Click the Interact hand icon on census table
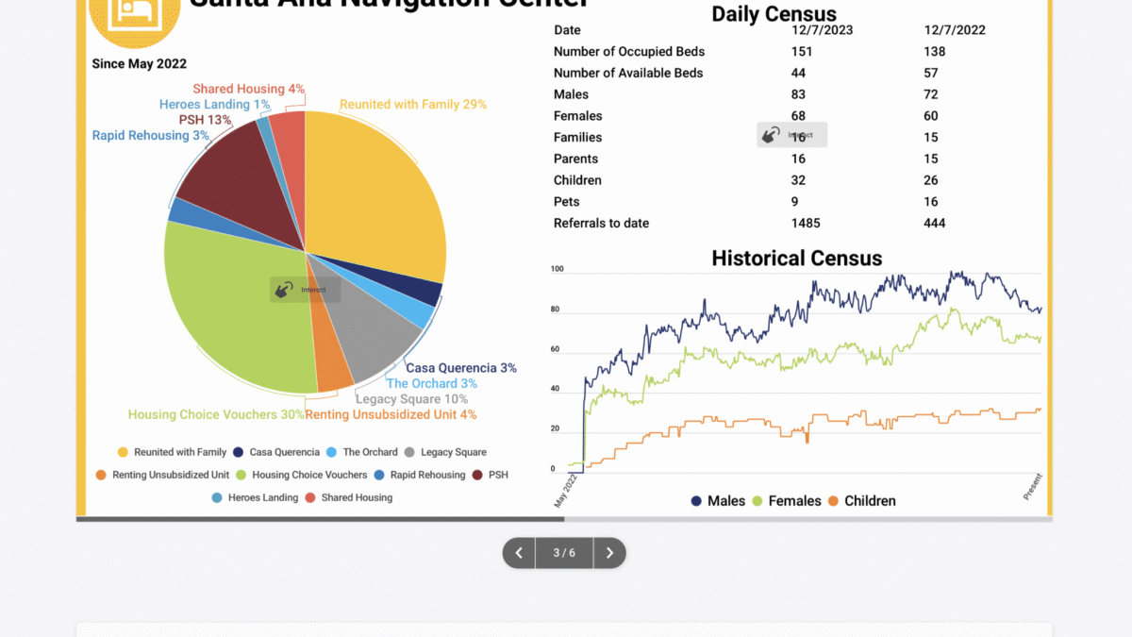 click(x=771, y=135)
